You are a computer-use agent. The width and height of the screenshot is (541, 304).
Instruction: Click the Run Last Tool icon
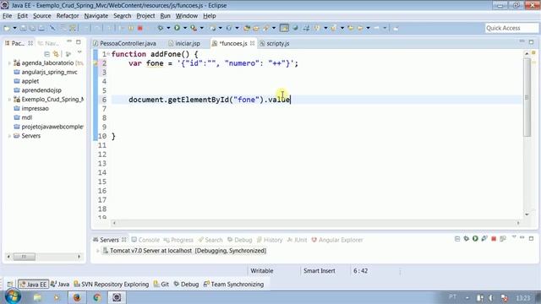pos(194,28)
